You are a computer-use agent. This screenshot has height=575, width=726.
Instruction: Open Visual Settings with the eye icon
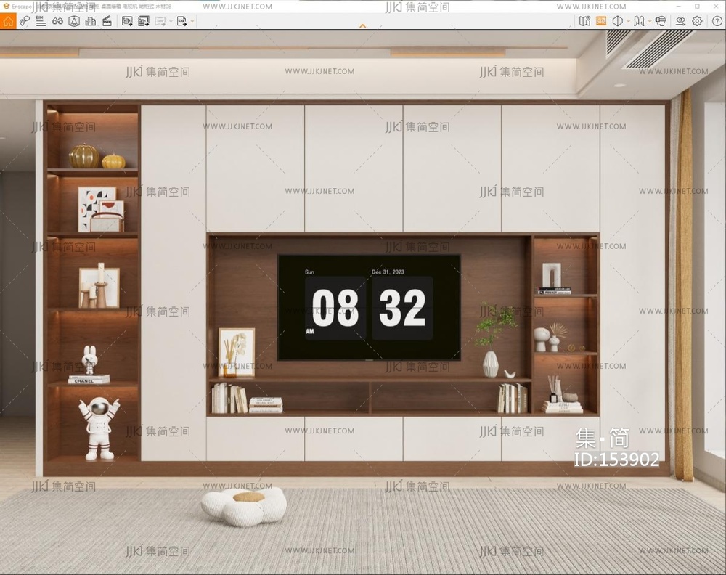681,21
